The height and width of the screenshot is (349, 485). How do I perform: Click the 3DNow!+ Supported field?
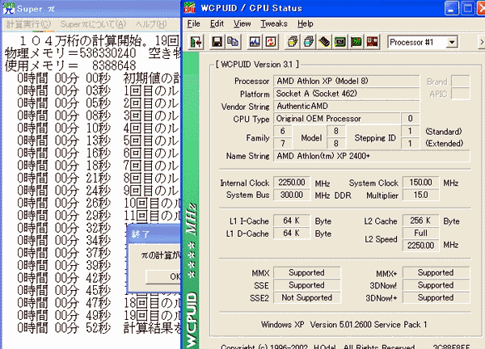click(x=436, y=297)
